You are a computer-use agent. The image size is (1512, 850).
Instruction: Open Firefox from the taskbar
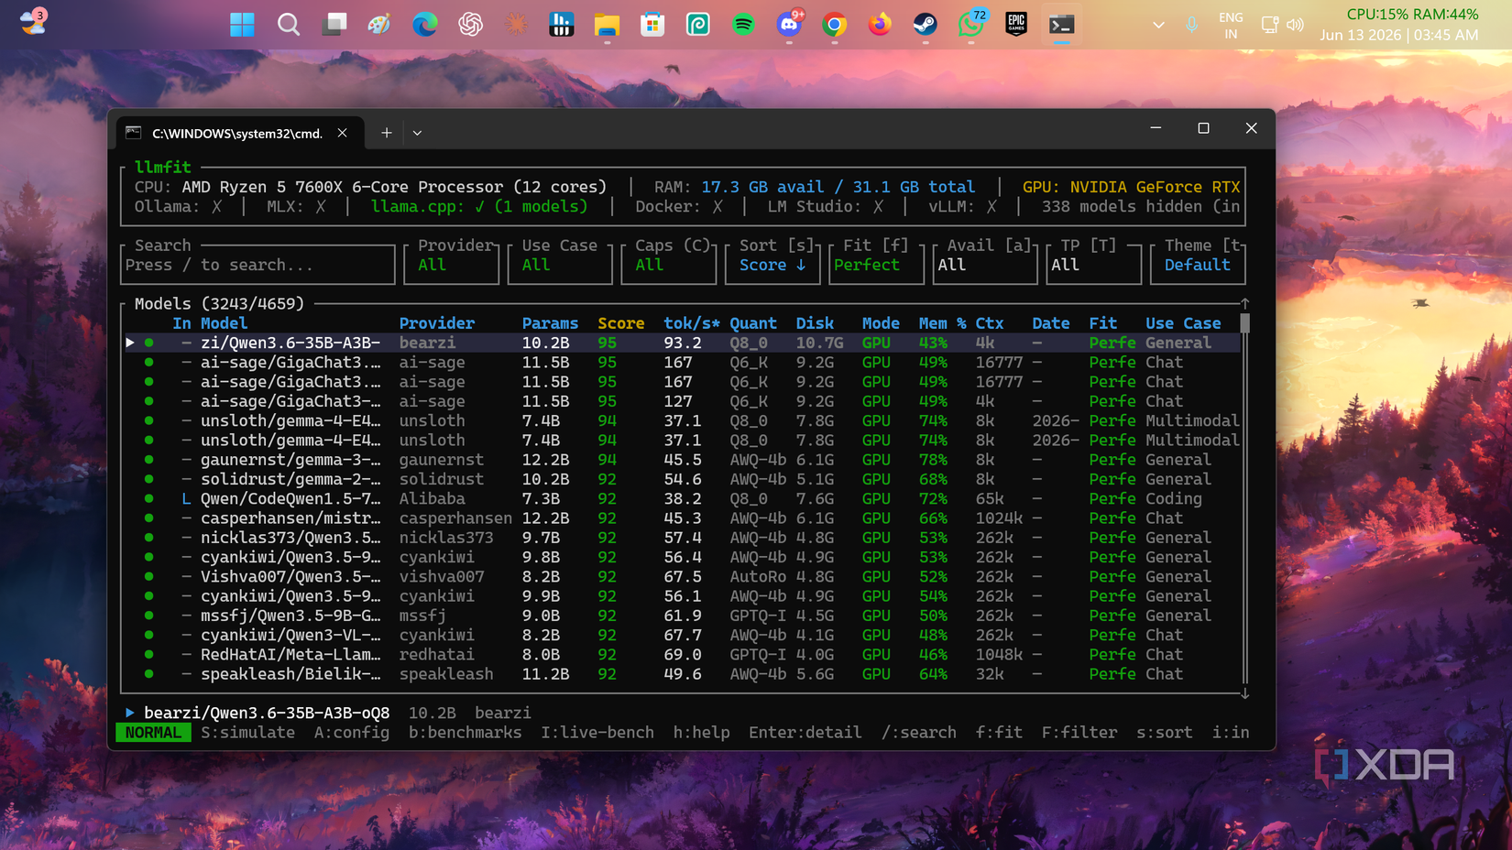tap(880, 25)
